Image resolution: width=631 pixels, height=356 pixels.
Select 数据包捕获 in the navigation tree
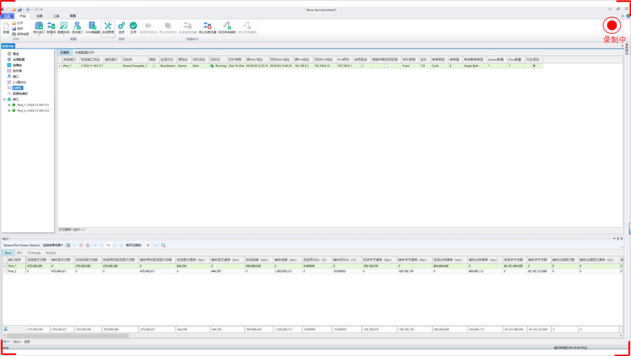tap(20, 93)
